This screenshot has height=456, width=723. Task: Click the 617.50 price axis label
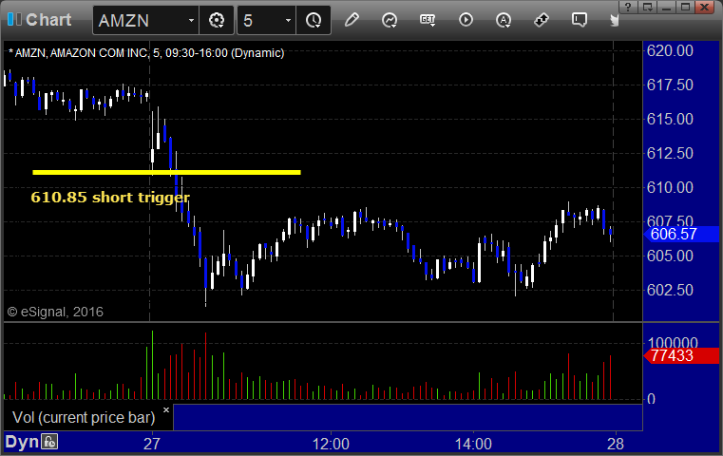[x=670, y=85]
